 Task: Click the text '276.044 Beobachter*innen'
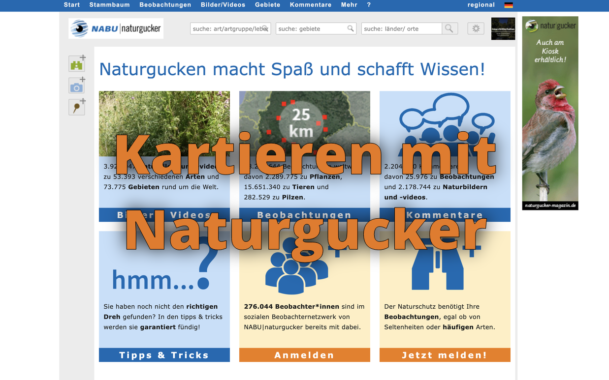(x=291, y=306)
